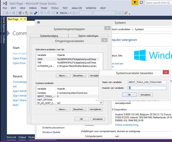172x142 pixels.
Task: Click the New Project toolbar icon
Action: pyautogui.click(x=20, y=13)
